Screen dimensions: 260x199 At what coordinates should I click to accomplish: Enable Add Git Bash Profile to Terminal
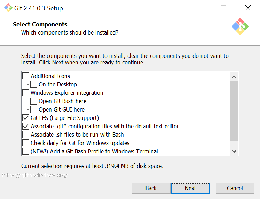pos(26,151)
